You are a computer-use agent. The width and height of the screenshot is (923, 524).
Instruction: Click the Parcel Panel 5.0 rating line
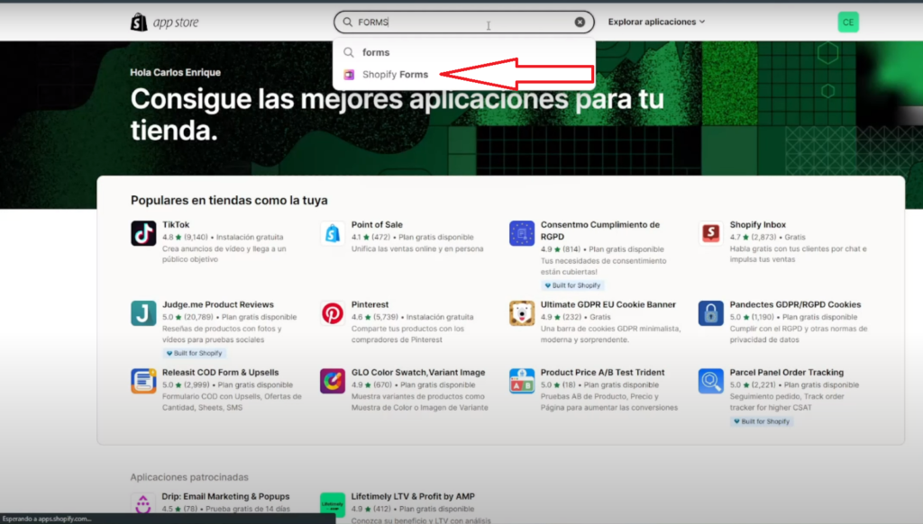click(x=794, y=385)
